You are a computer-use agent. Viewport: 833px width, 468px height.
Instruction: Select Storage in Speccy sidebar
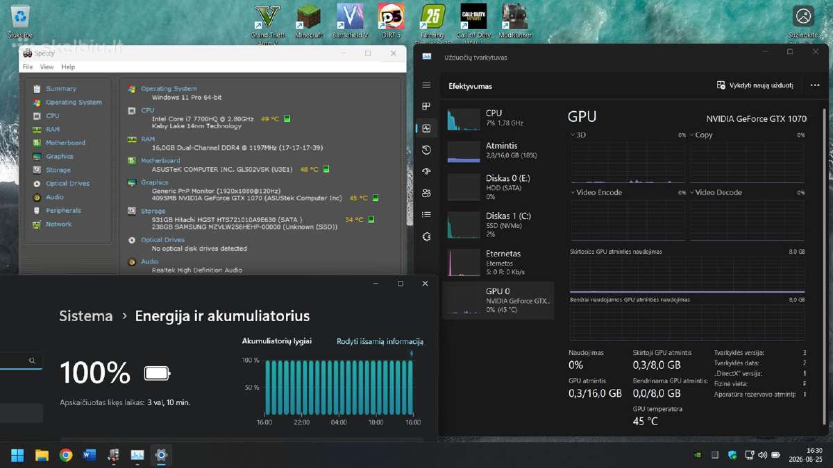(x=58, y=170)
